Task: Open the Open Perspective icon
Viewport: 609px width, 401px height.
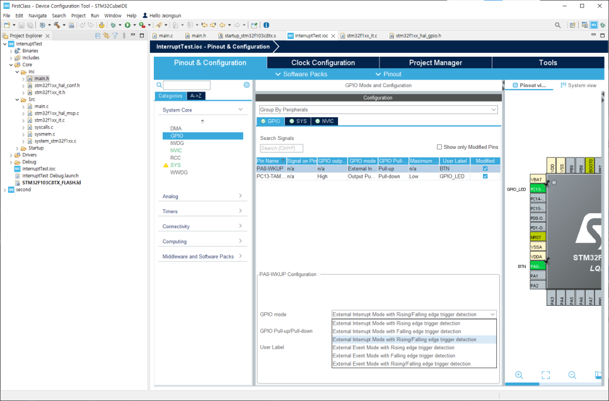Action: [x=572, y=25]
